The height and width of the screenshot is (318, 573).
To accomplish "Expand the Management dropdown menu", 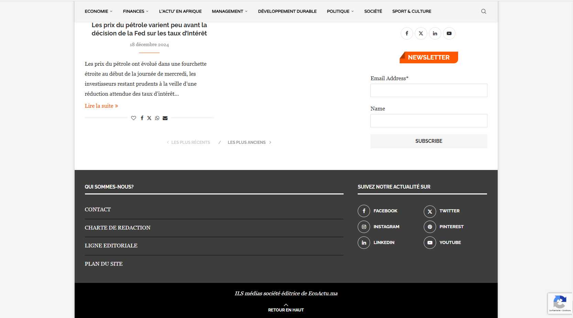I will (229, 11).
